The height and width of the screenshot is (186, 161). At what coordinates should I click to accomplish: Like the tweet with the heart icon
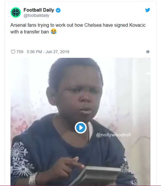pyautogui.click(x=13, y=52)
